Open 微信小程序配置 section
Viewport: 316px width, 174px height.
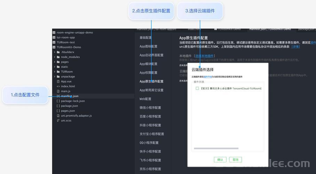[150, 108]
